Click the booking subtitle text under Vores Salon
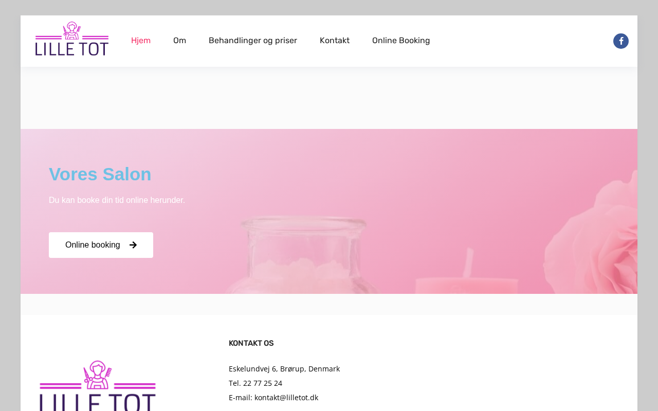This screenshot has width=658, height=411. pos(117,200)
